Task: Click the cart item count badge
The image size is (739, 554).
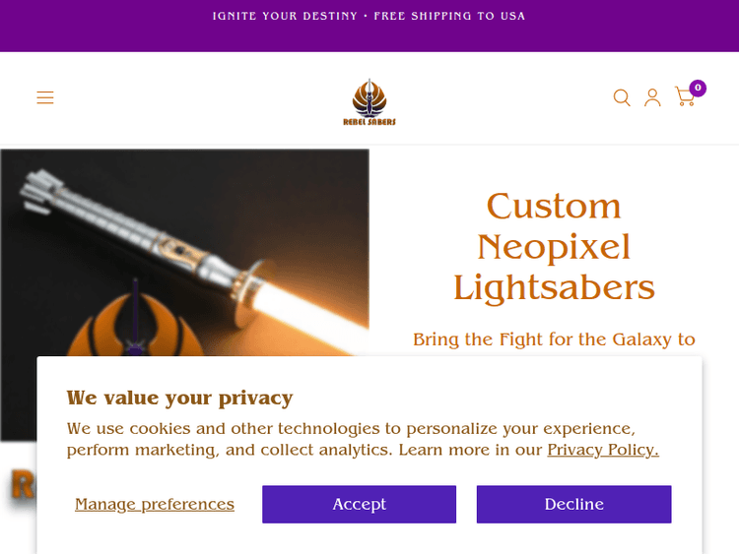Action: pos(698,88)
